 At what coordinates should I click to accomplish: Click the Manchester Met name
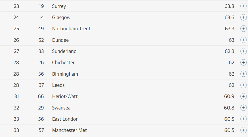69,130
